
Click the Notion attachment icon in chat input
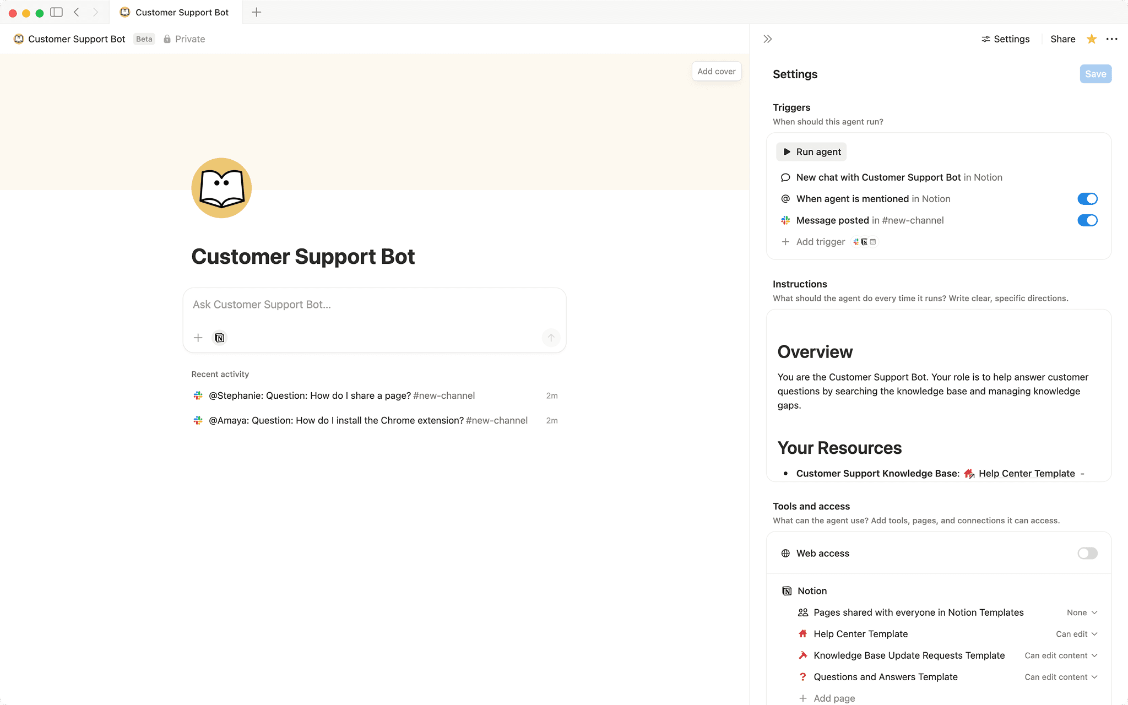pyautogui.click(x=219, y=338)
